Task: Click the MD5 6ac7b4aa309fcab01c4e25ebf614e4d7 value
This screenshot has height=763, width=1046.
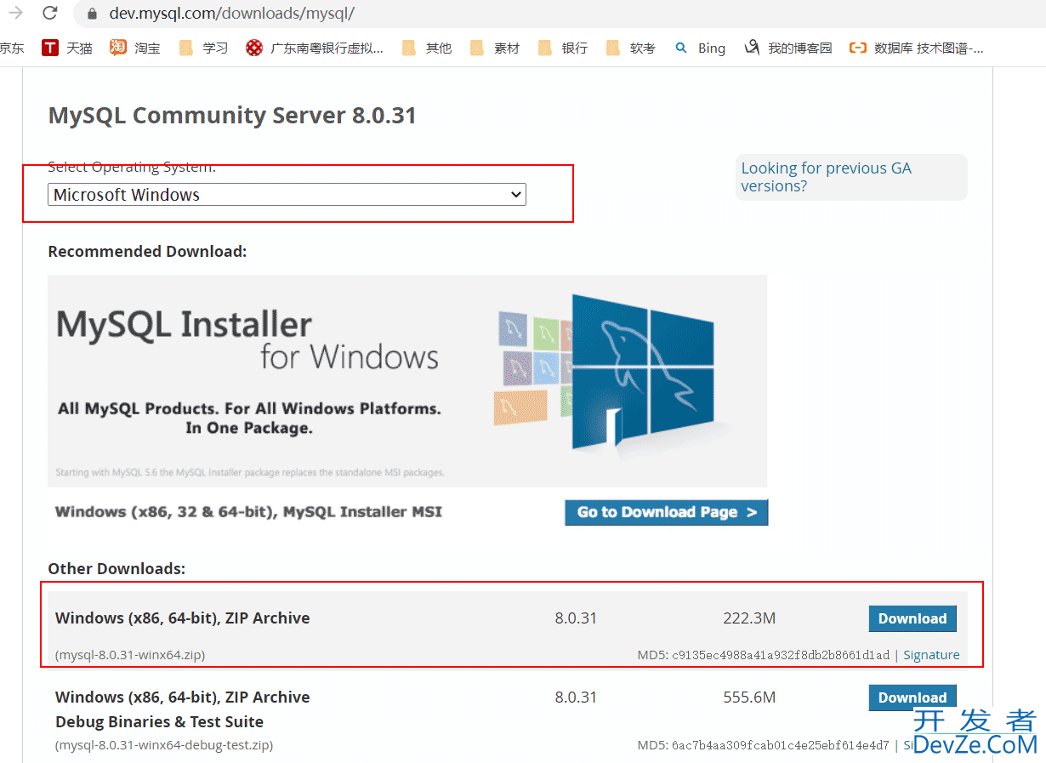Action: [x=781, y=745]
